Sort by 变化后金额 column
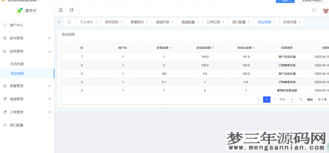The image size is (329, 153). 254,48
